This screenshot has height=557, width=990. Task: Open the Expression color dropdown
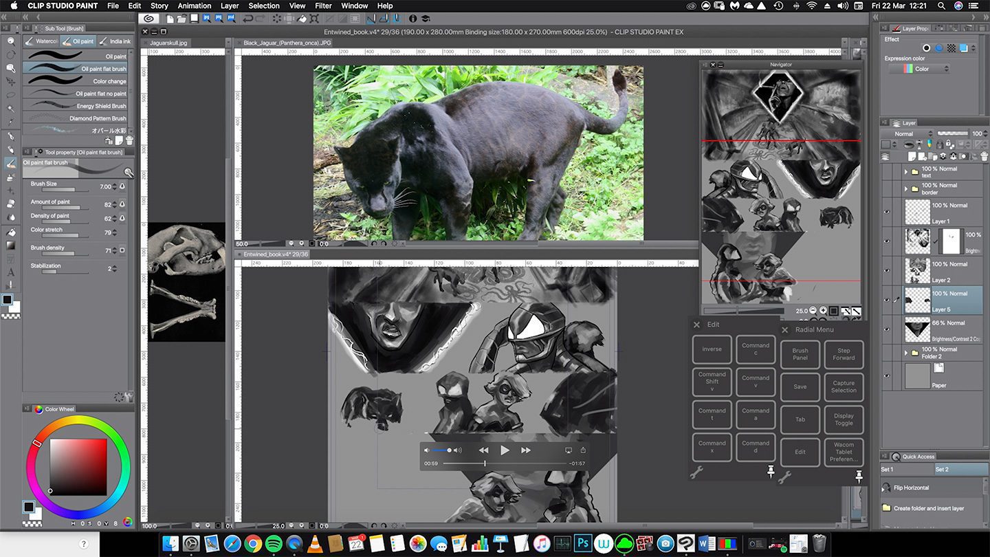(918, 69)
